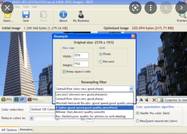Switch to the Metadata tab
Image resolution: width=187 pixels, height=134 pixels.
tap(26, 130)
